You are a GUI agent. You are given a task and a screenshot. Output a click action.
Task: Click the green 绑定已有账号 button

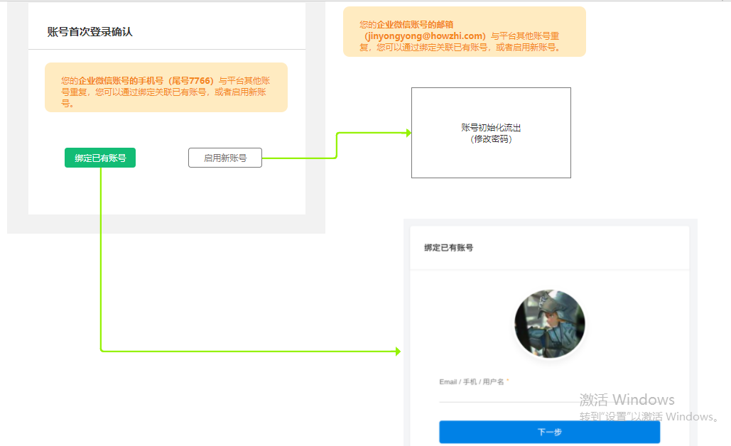tap(100, 158)
